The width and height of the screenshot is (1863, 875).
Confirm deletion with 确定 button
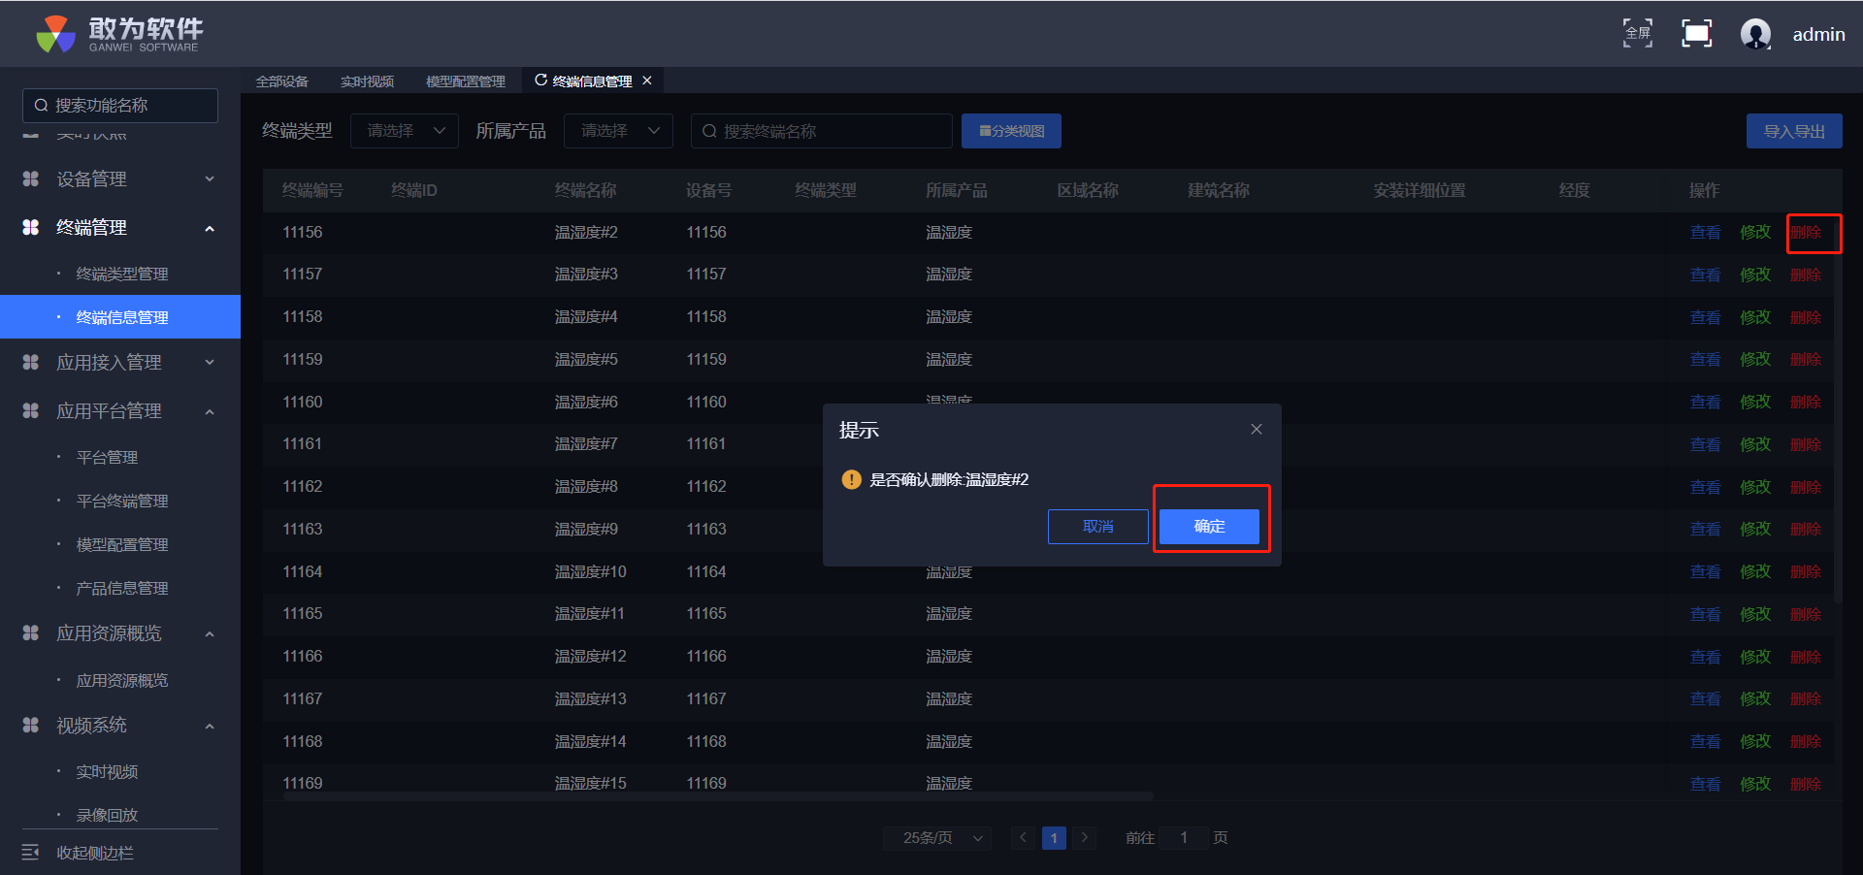point(1209,527)
